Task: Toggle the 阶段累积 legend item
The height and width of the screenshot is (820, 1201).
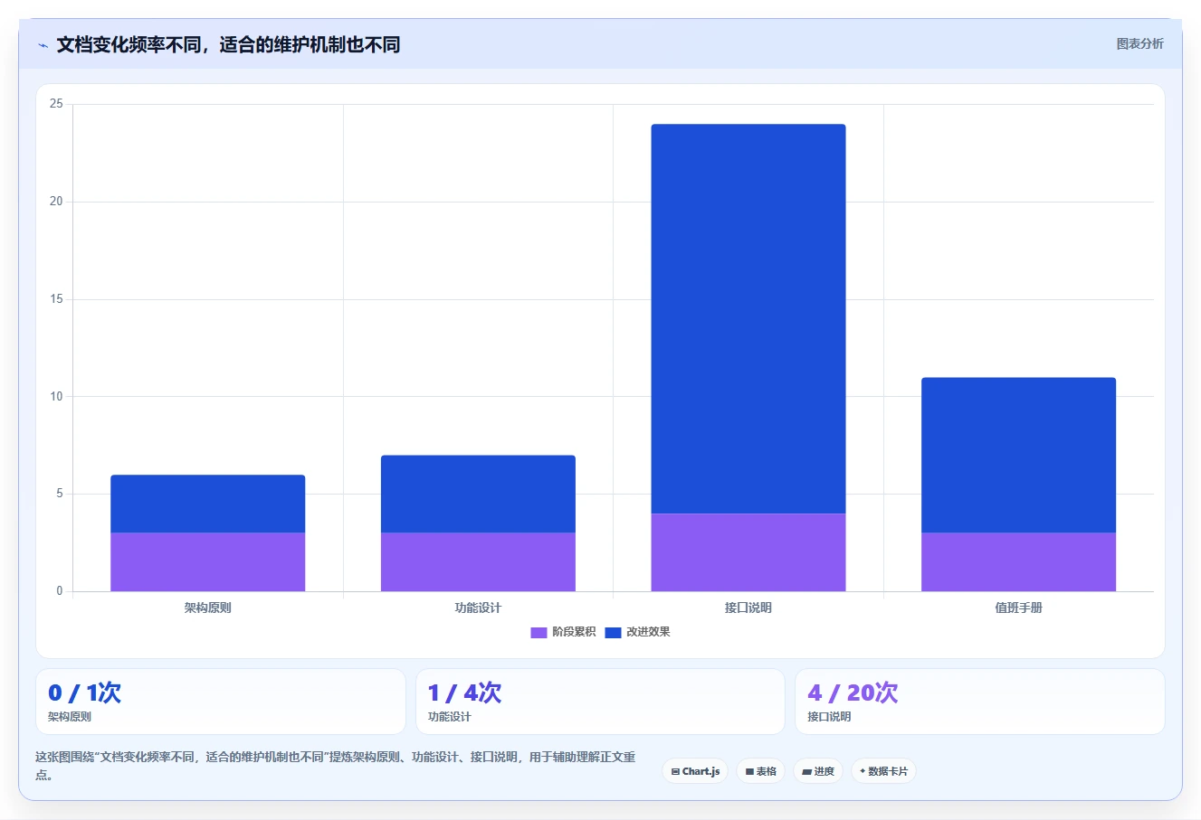Action: [x=563, y=632]
